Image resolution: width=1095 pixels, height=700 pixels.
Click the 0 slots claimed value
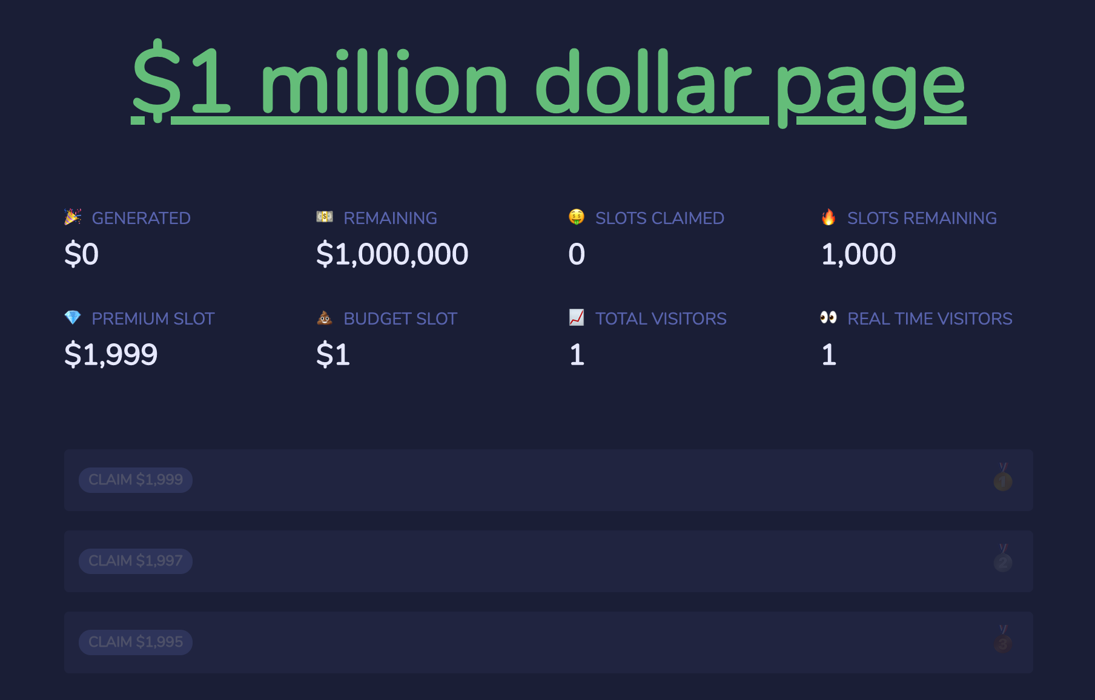[577, 254]
